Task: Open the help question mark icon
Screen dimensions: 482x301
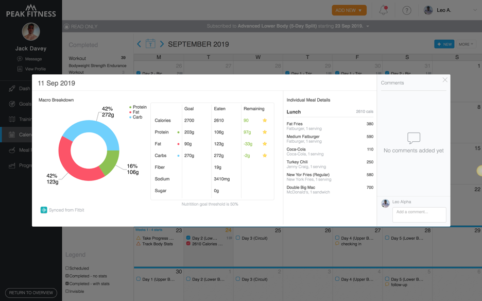Action: [407, 10]
